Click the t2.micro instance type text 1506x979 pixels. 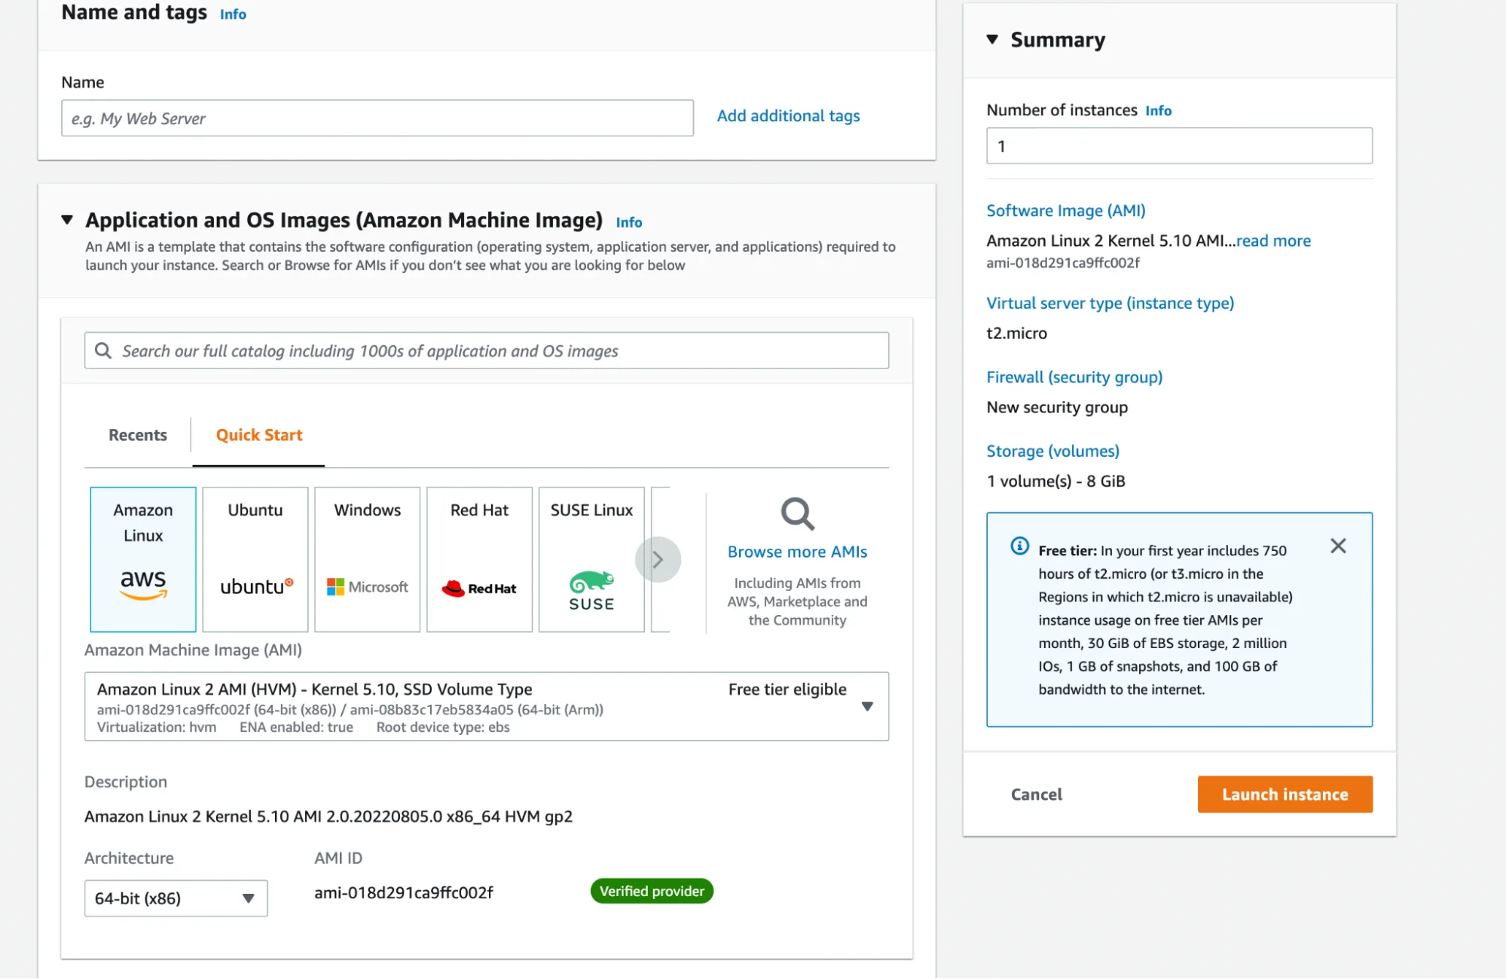pyautogui.click(x=1016, y=333)
